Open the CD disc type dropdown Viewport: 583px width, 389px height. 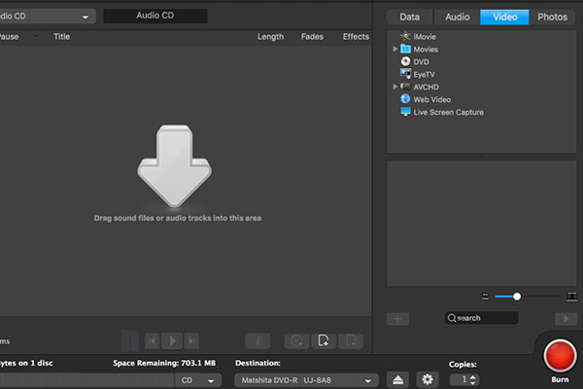point(199,380)
